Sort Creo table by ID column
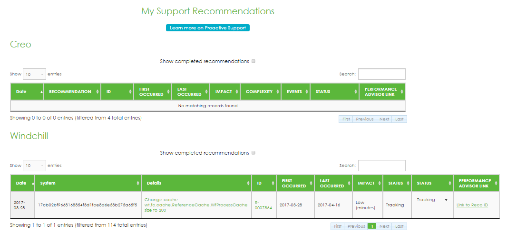This screenshot has width=507, height=232. click(x=117, y=92)
